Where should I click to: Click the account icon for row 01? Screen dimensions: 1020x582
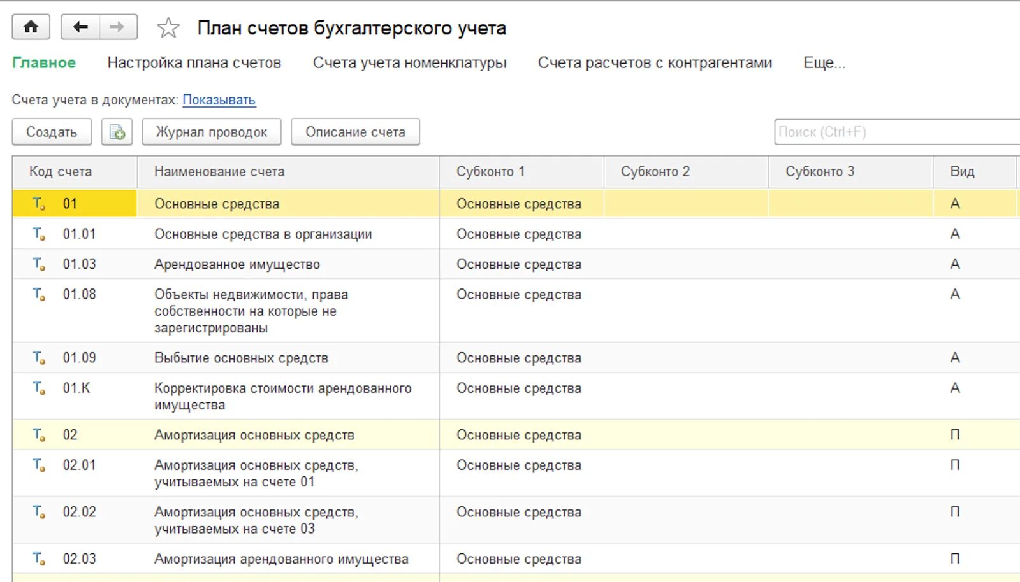39,204
